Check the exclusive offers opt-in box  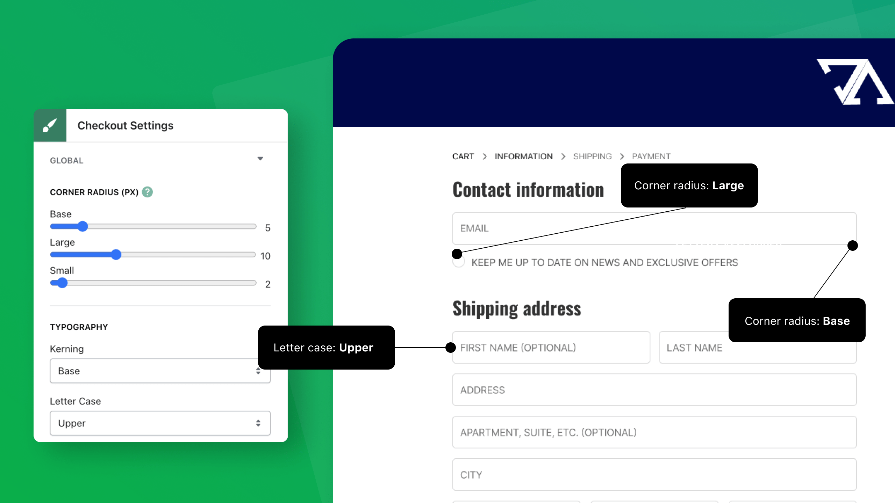click(x=459, y=262)
